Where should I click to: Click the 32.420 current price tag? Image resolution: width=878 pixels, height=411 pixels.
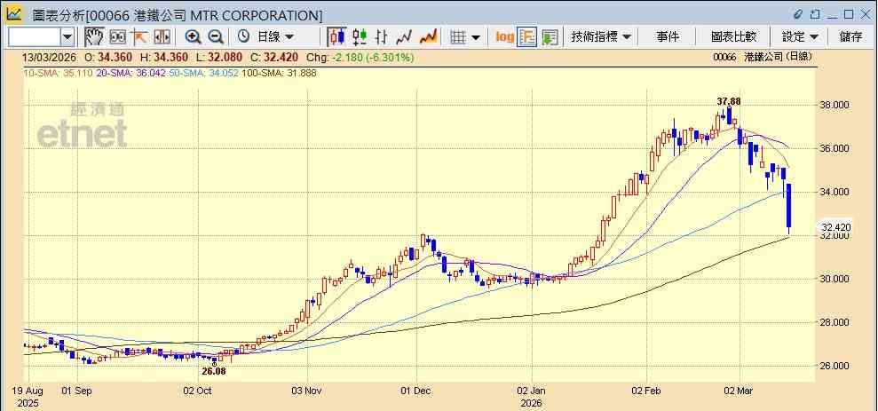(836, 227)
